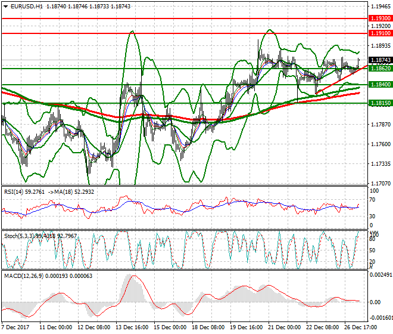Viewport: 393px width, 334px height.
Task: Click the 13 Dec 16:00 time label
Action: point(132,327)
